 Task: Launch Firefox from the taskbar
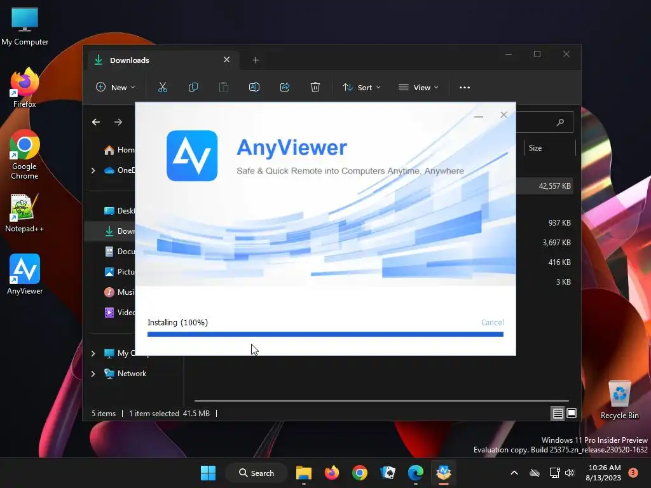click(x=332, y=473)
